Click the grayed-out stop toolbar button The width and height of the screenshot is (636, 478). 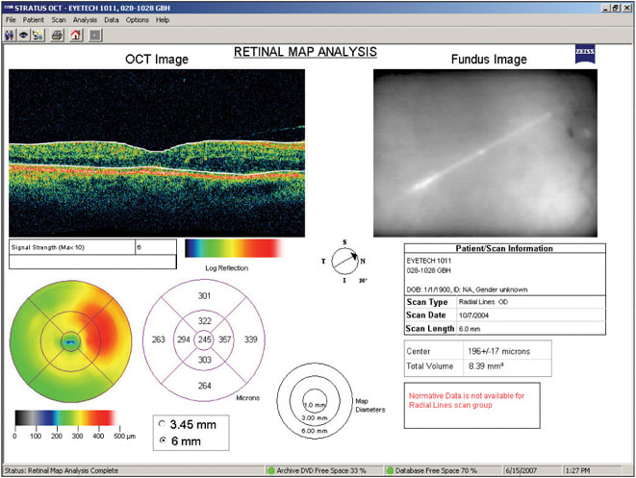click(95, 36)
